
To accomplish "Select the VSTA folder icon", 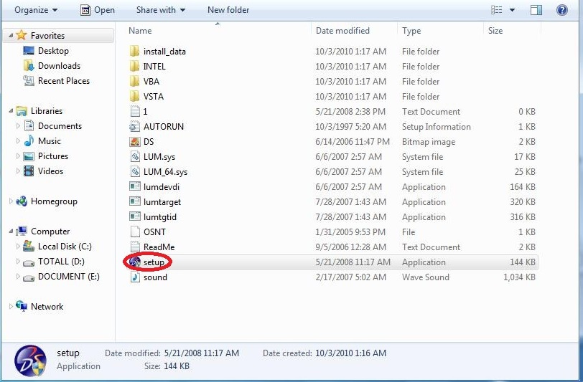I will click(134, 96).
